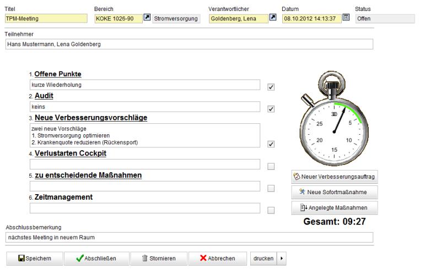Click the Stromversorgung read-only field
This screenshot has height=275, width=441.
[x=176, y=19]
